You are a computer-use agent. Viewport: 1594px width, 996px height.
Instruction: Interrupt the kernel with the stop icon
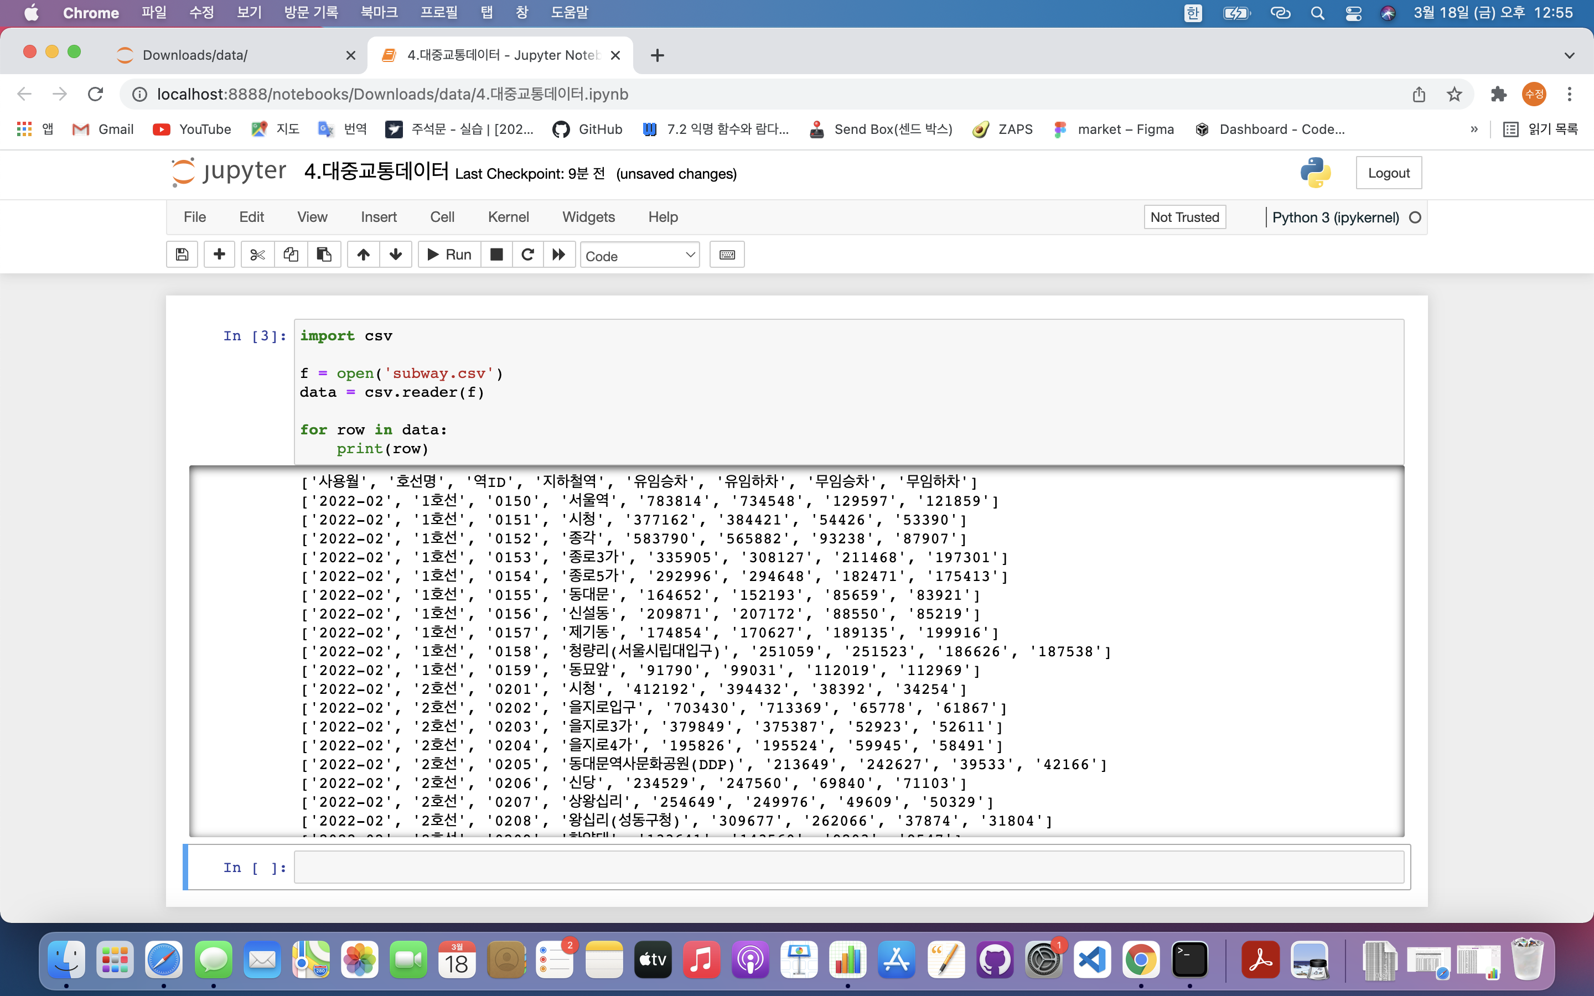[496, 255]
